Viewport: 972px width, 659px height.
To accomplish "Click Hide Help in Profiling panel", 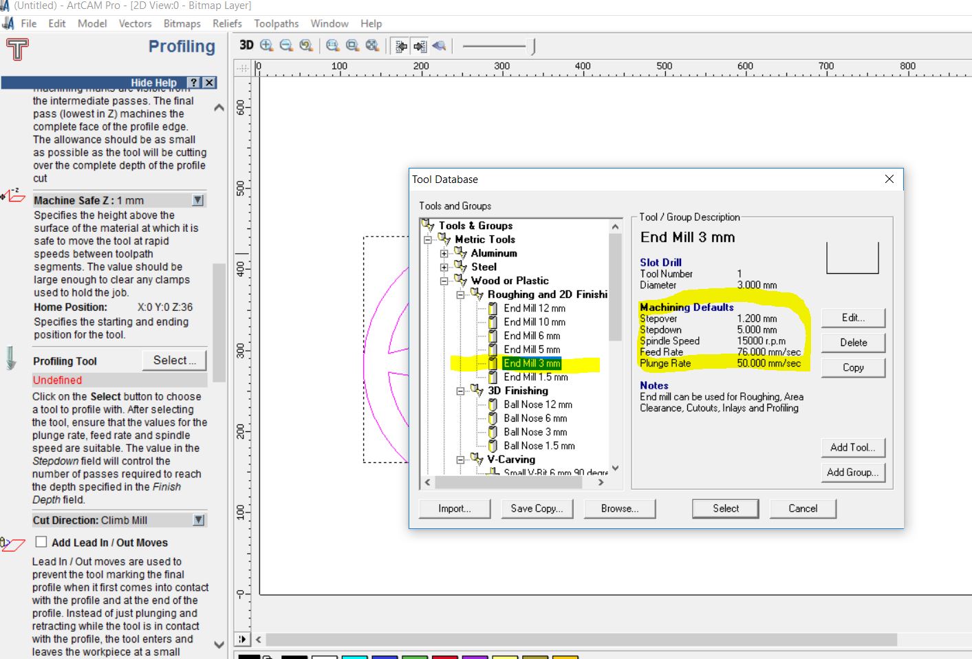I will 153,83.
